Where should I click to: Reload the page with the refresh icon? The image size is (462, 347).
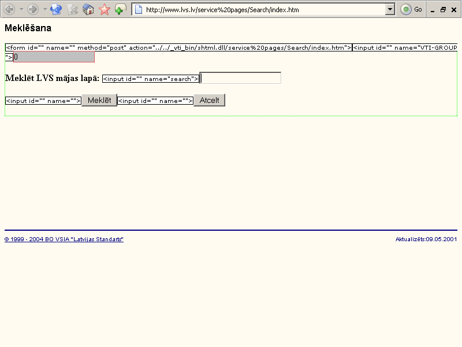coord(56,9)
